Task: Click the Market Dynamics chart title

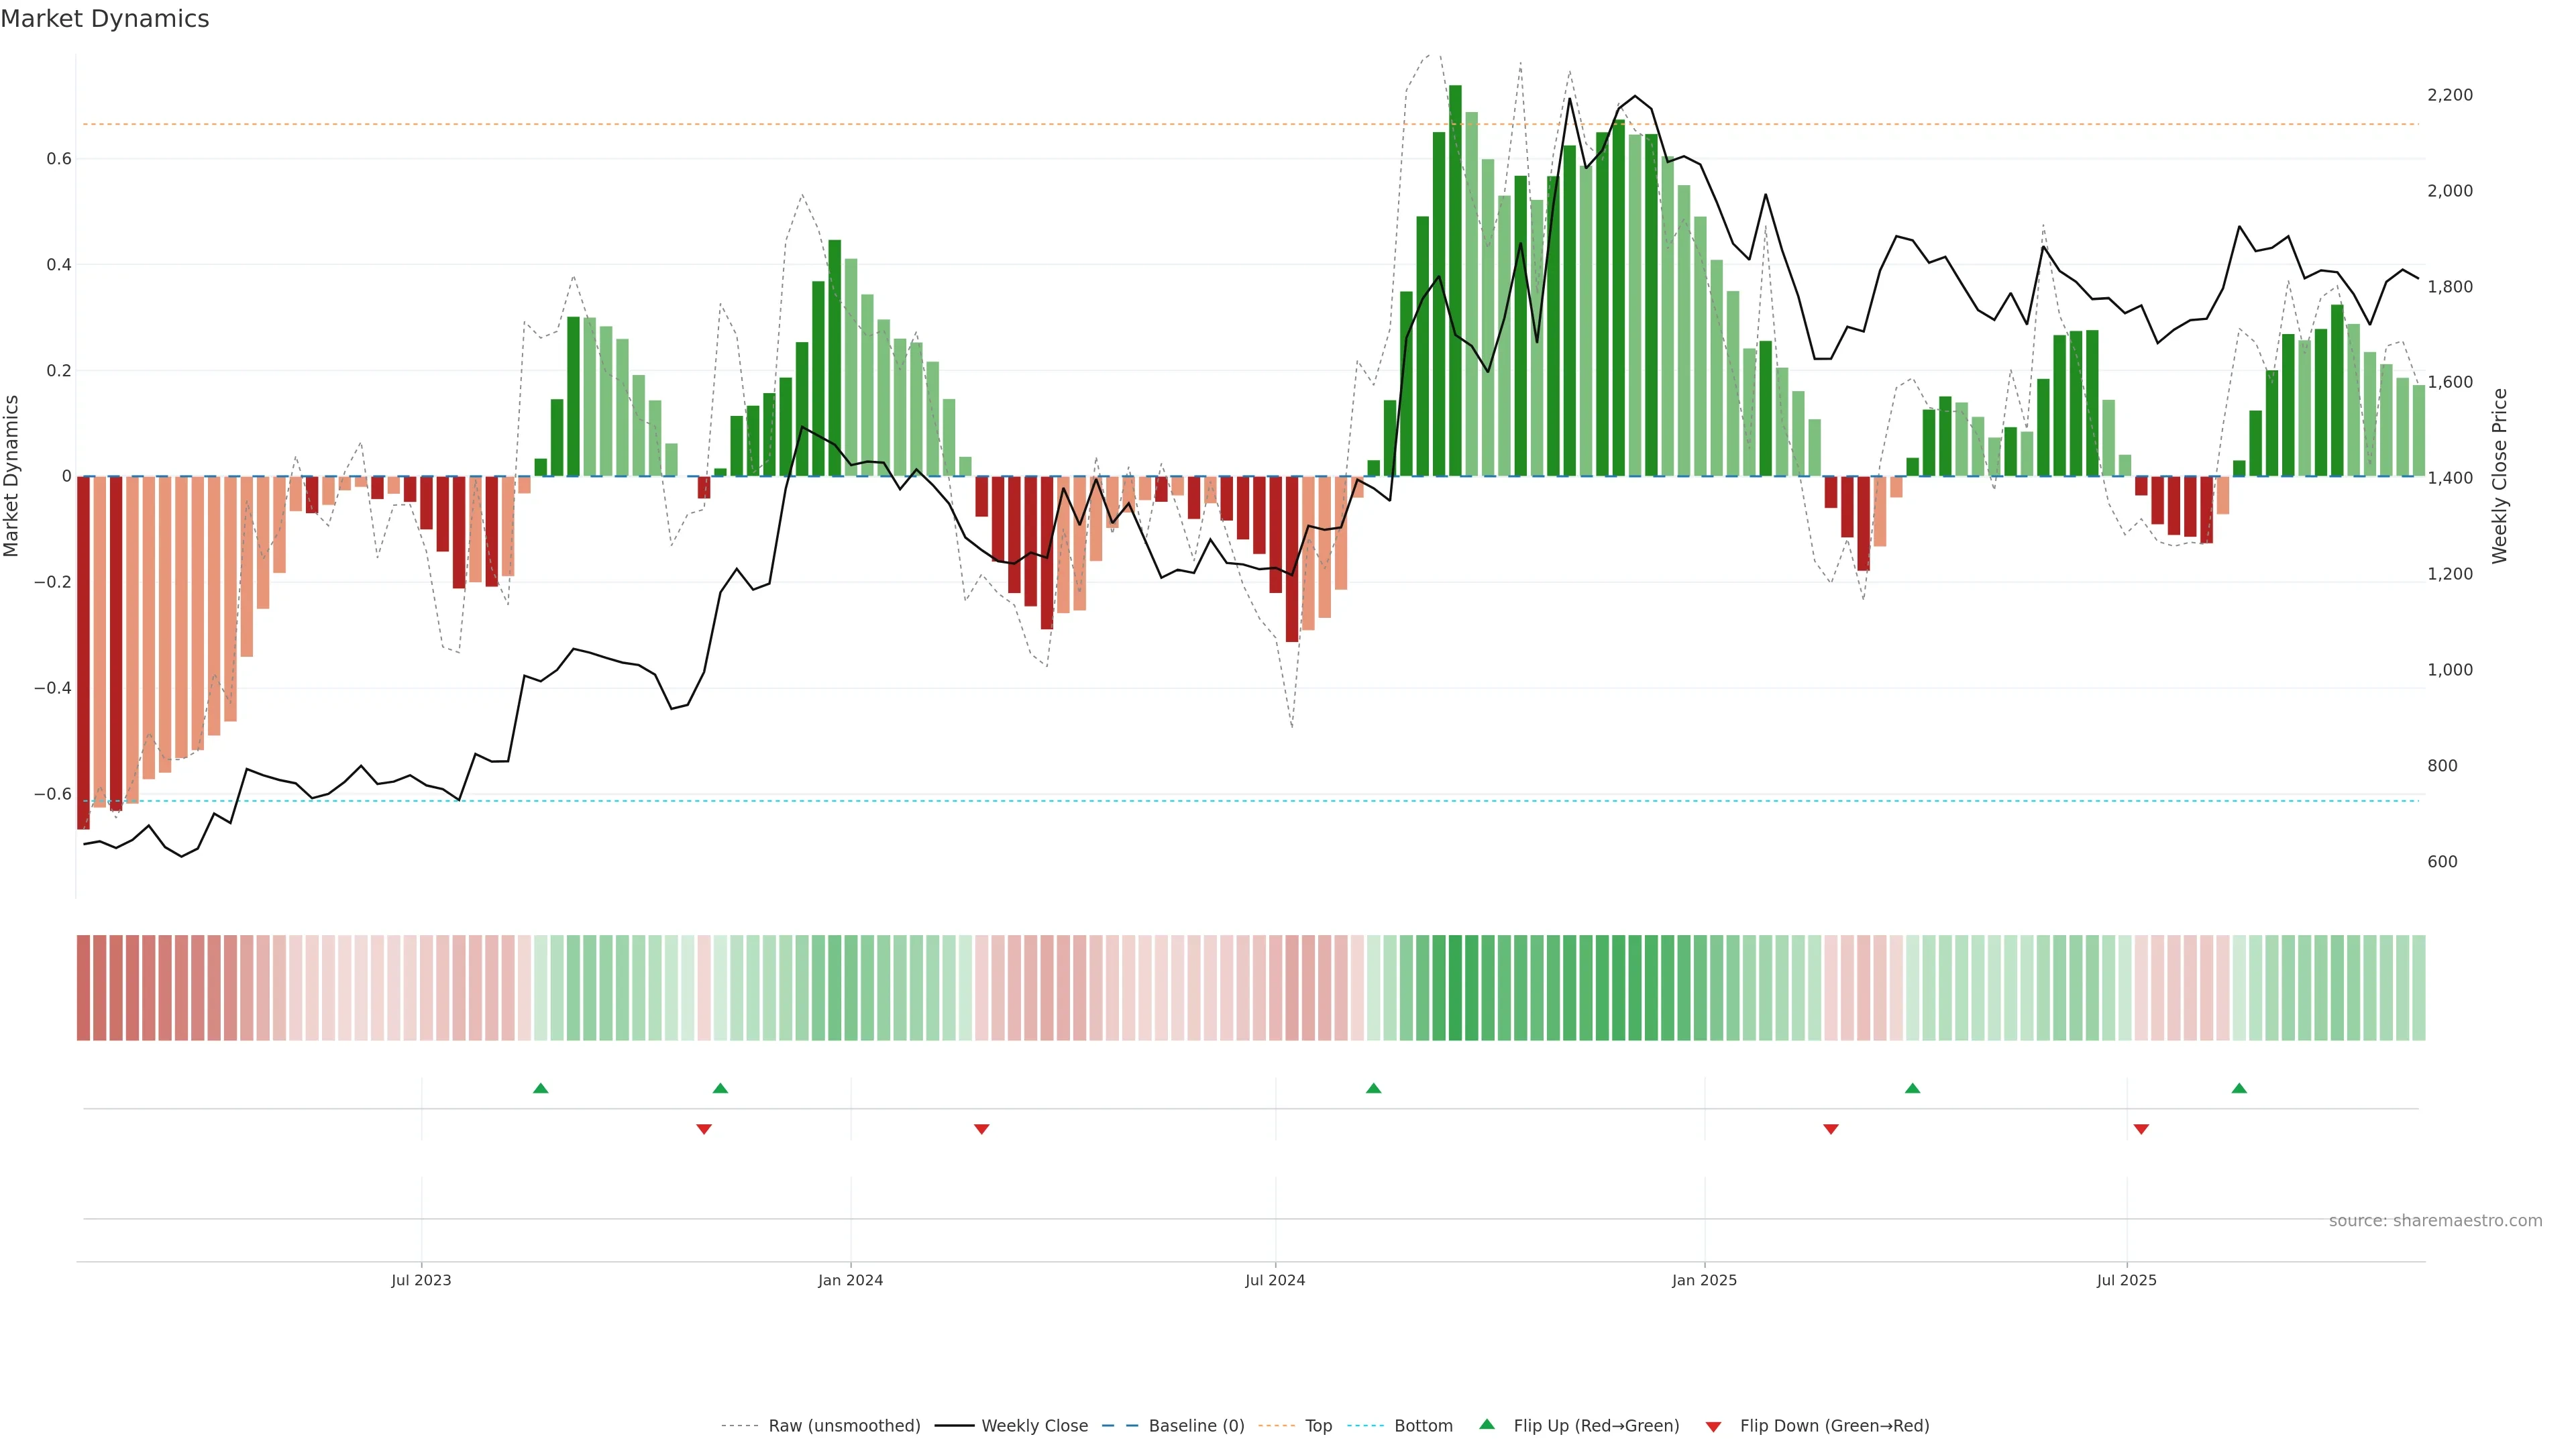Action: click(x=105, y=19)
